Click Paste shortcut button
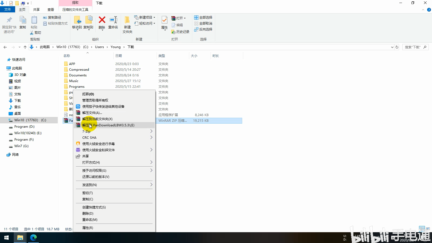 [x=55, y=23]
